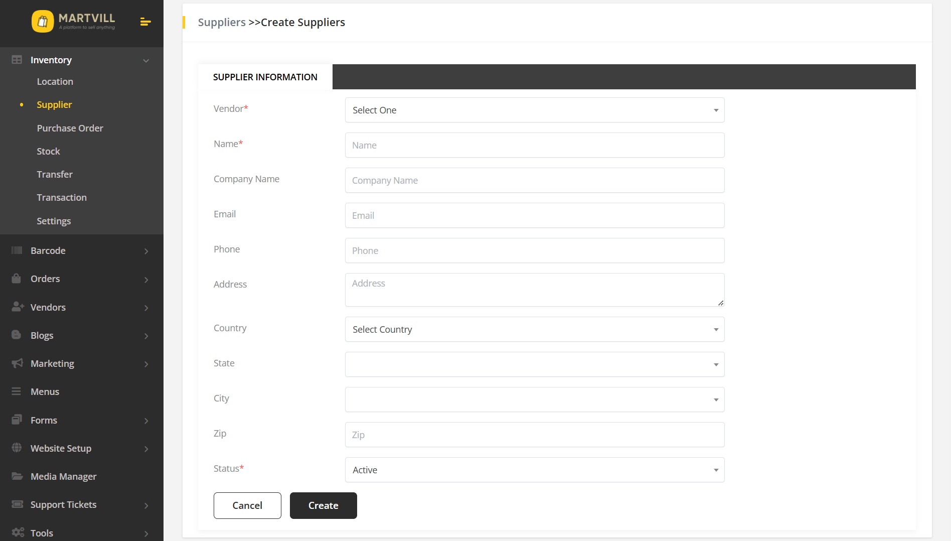Collapse the sidebar using the hamburger icon
The width and height of the screenshot is (951, 541).
tap(145, 22)
